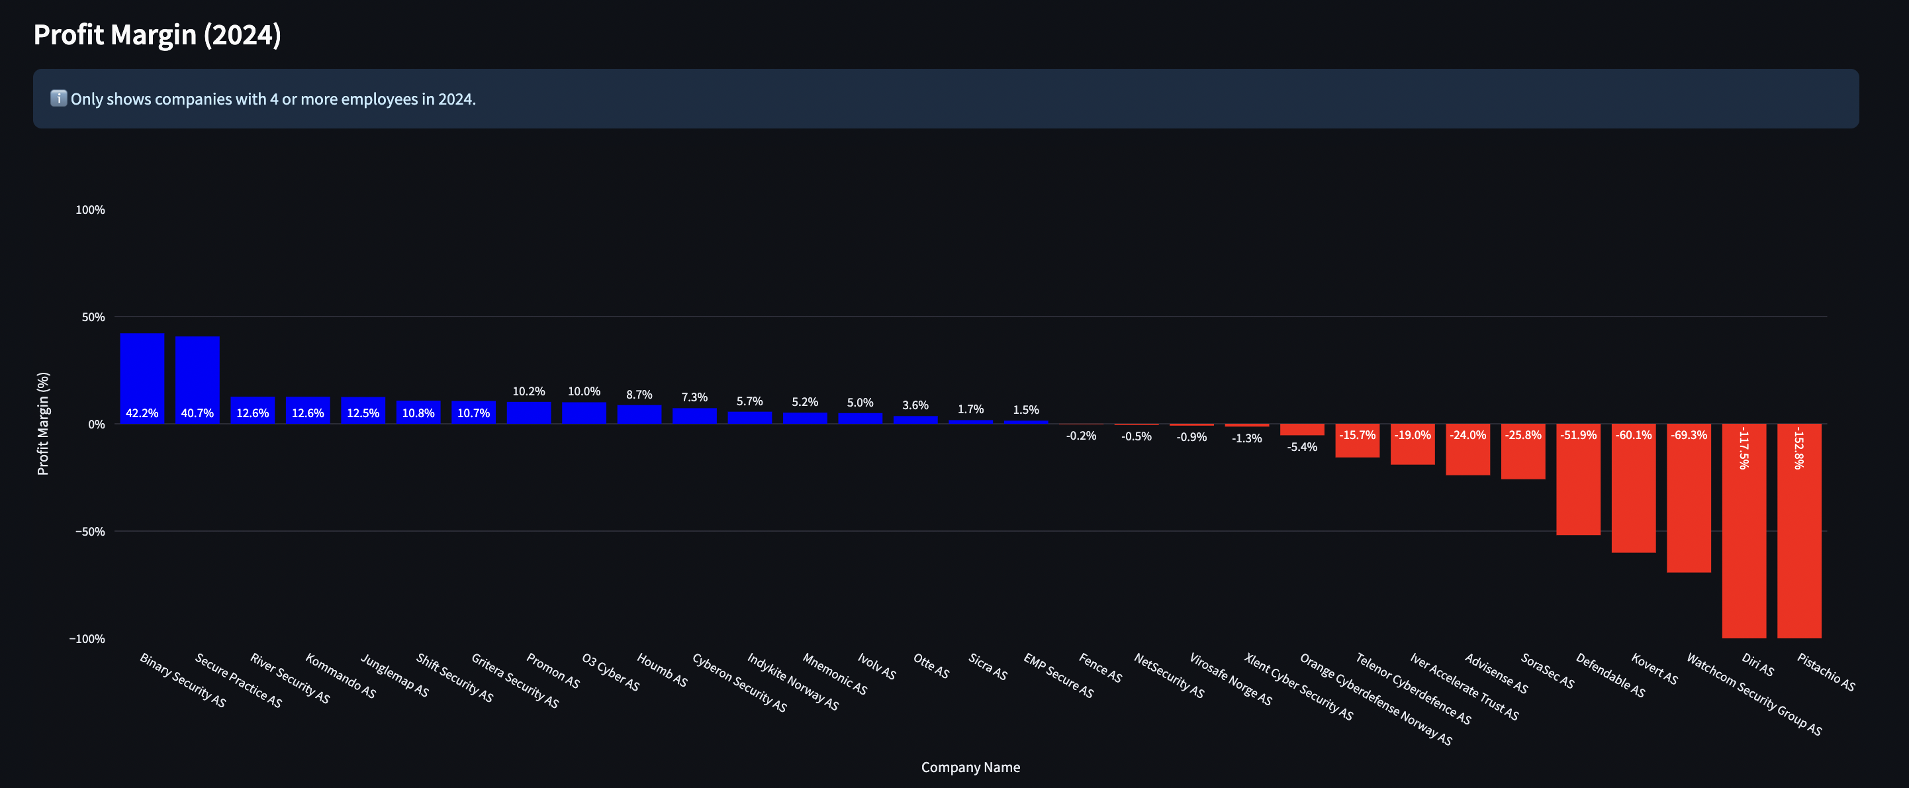Click the info icon in the notice banner
The width and height of the screenshot is (1909, 788).
click(x=58, y=98)
